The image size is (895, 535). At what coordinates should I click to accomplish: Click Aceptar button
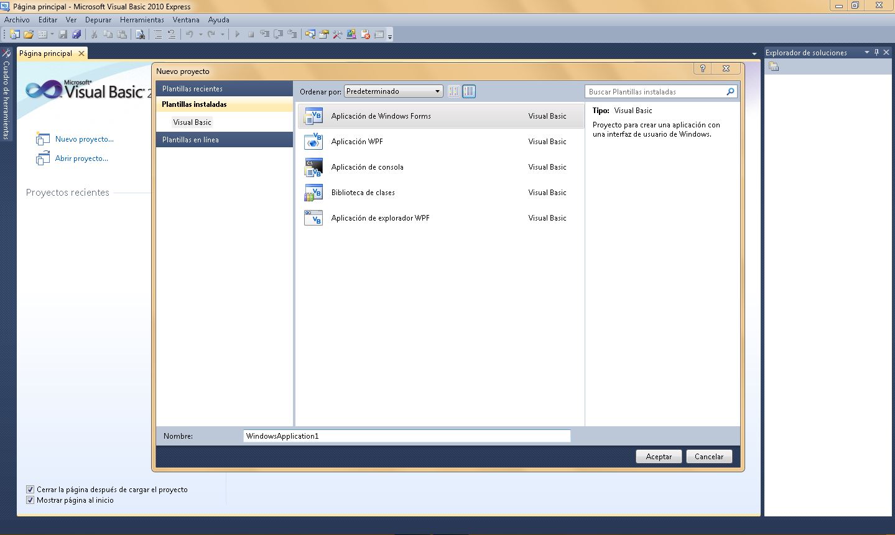coord(659,457)
